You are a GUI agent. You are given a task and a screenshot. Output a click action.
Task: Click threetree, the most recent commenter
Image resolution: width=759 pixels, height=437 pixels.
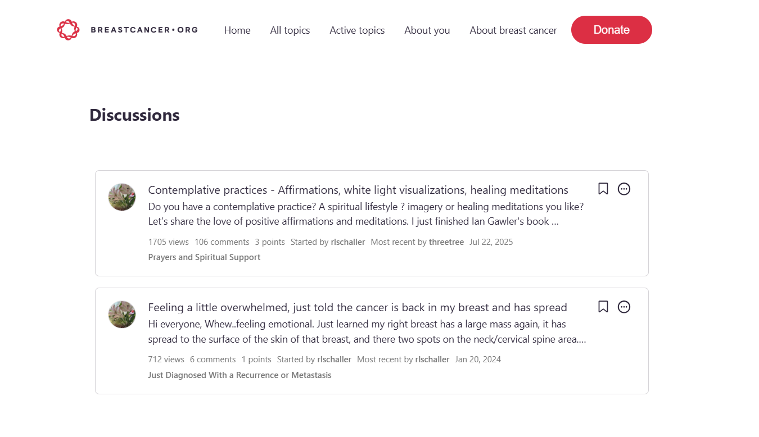pos(446,242)
